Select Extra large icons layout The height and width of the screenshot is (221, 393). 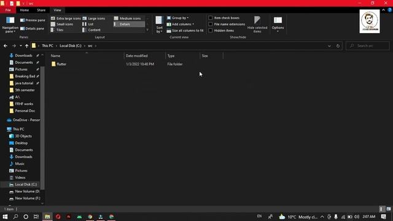tap(66, 18)
